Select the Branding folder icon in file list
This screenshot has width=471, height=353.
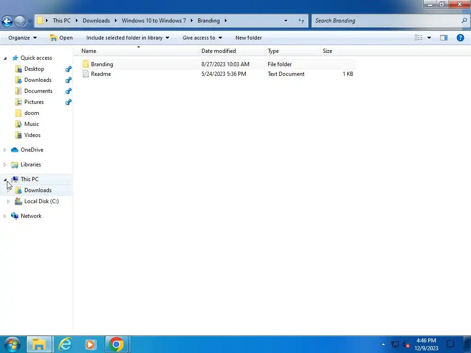click(x=86, y=64)
